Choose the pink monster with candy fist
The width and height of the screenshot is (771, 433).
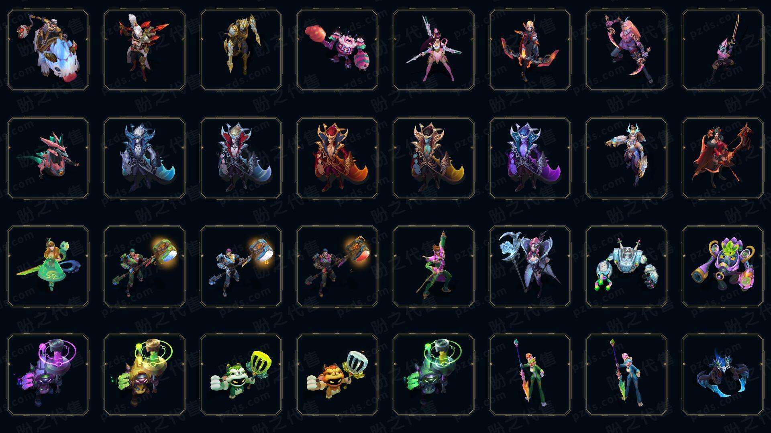tap(337, 50)
